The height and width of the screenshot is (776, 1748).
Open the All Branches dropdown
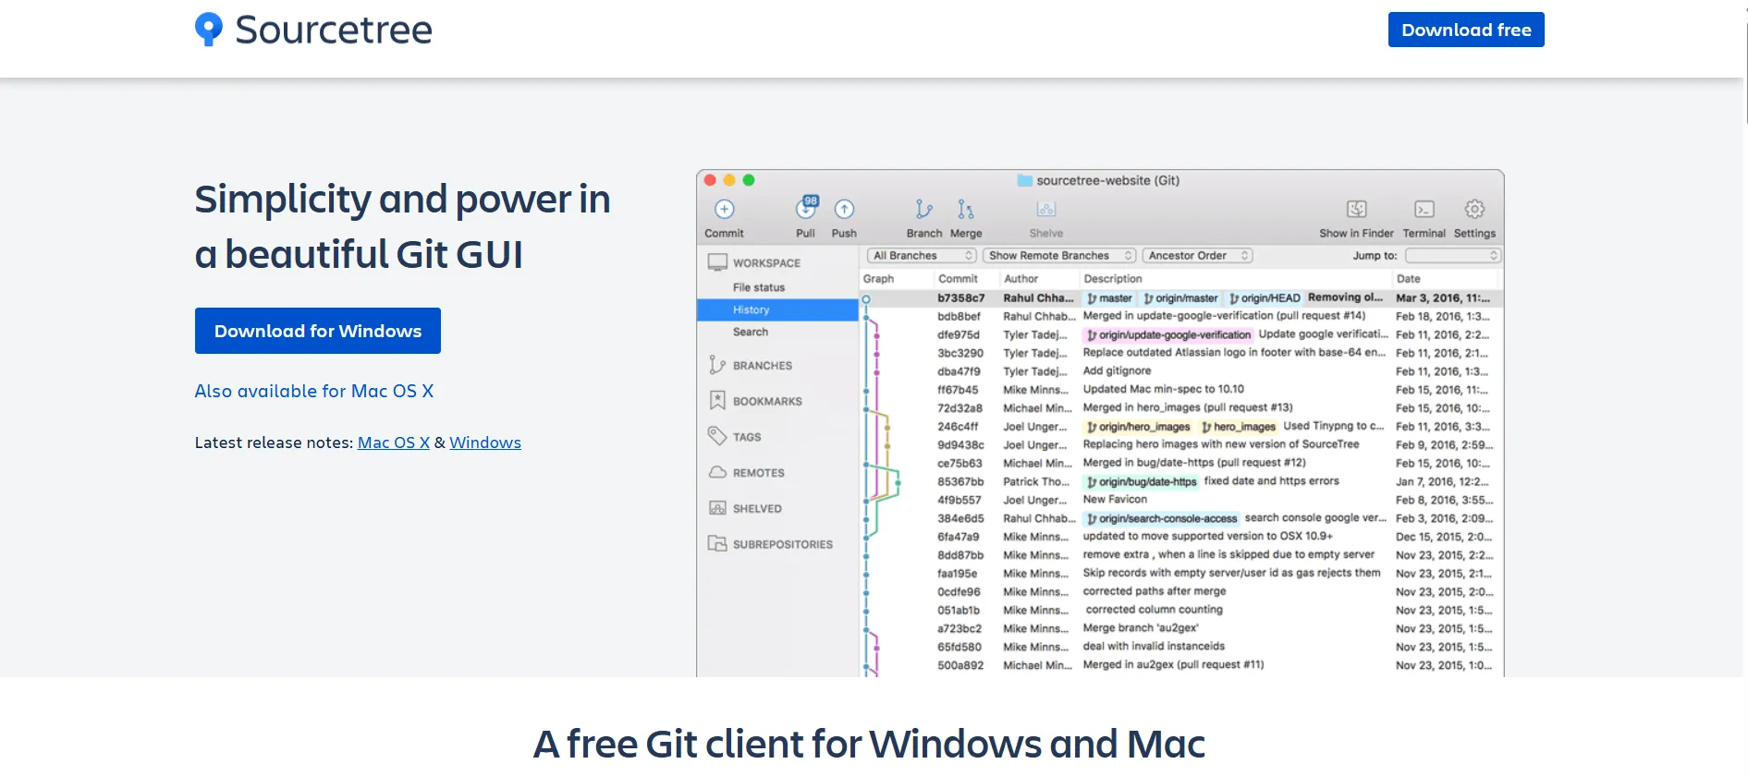[x=922, y=256]
